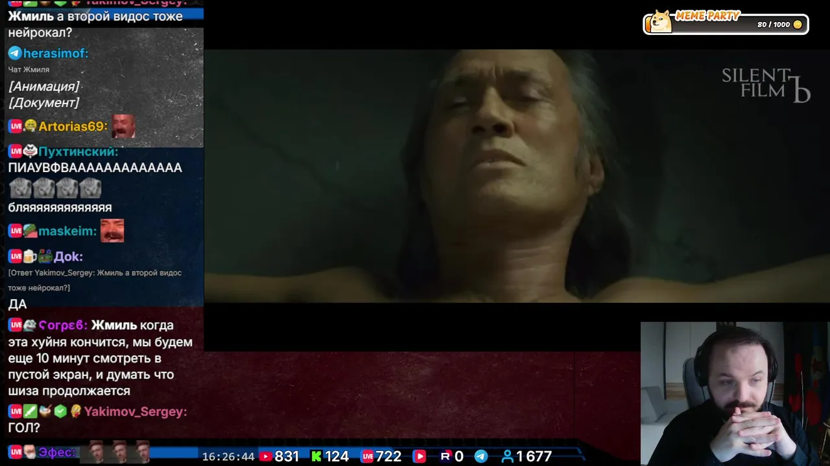Image resolution: width=830 pixels, height=466 pixels.
Task: Click the LIVE icon beside 722 in status bar
Action: (368, 456)
